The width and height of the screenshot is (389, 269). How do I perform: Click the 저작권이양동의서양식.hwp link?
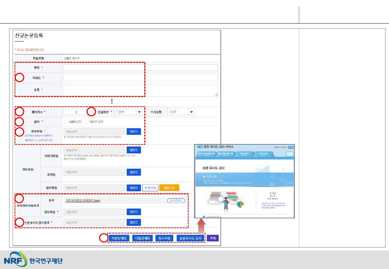pyautogui.click(x=82, y=201)
